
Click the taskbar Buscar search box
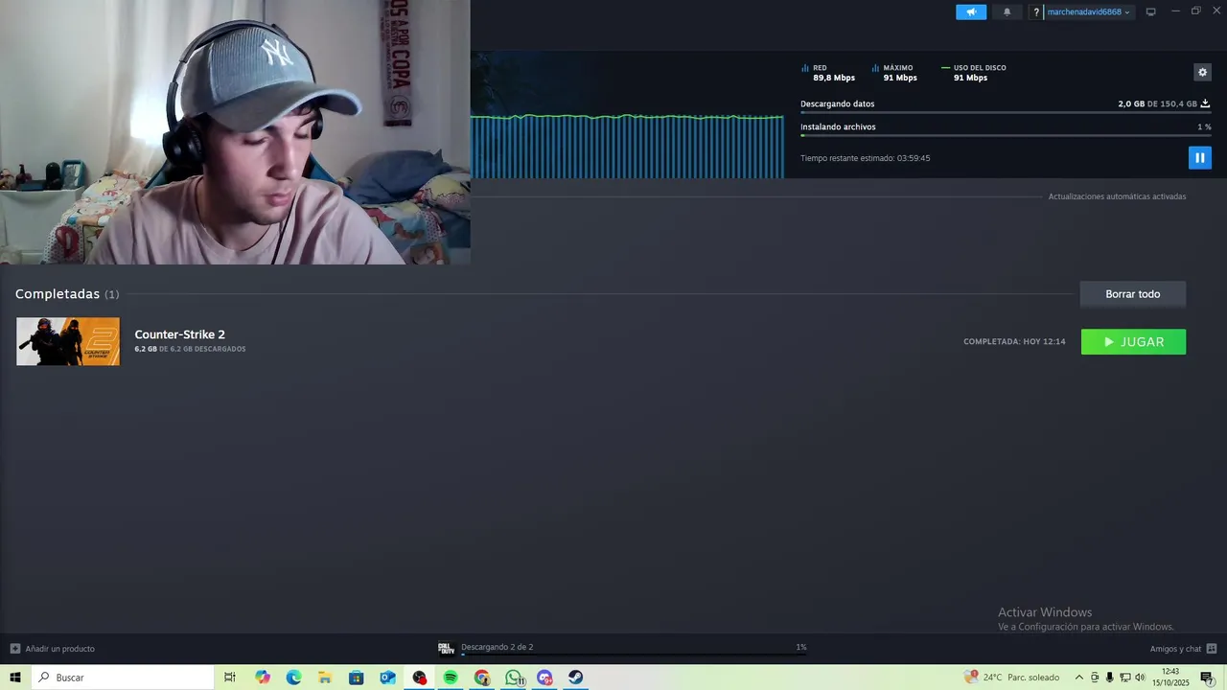pos(123,678)
